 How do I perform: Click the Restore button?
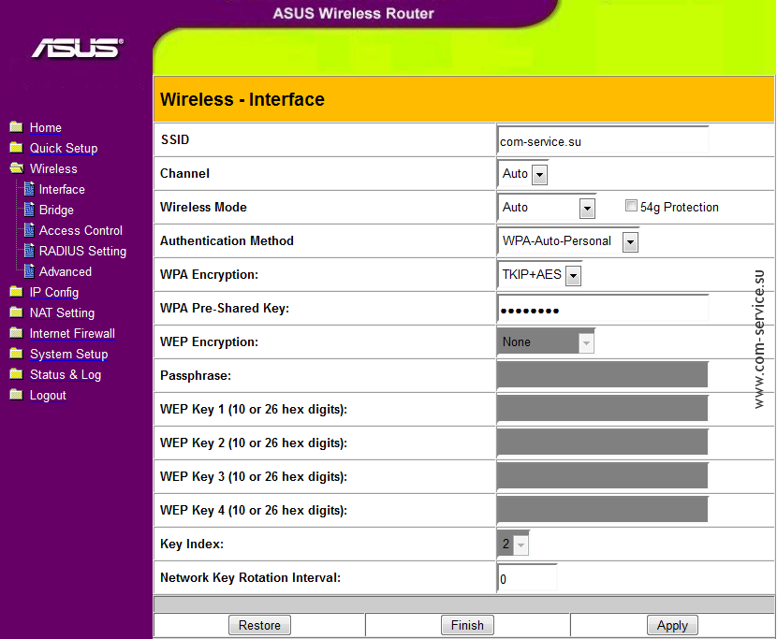tap(259, 625)
